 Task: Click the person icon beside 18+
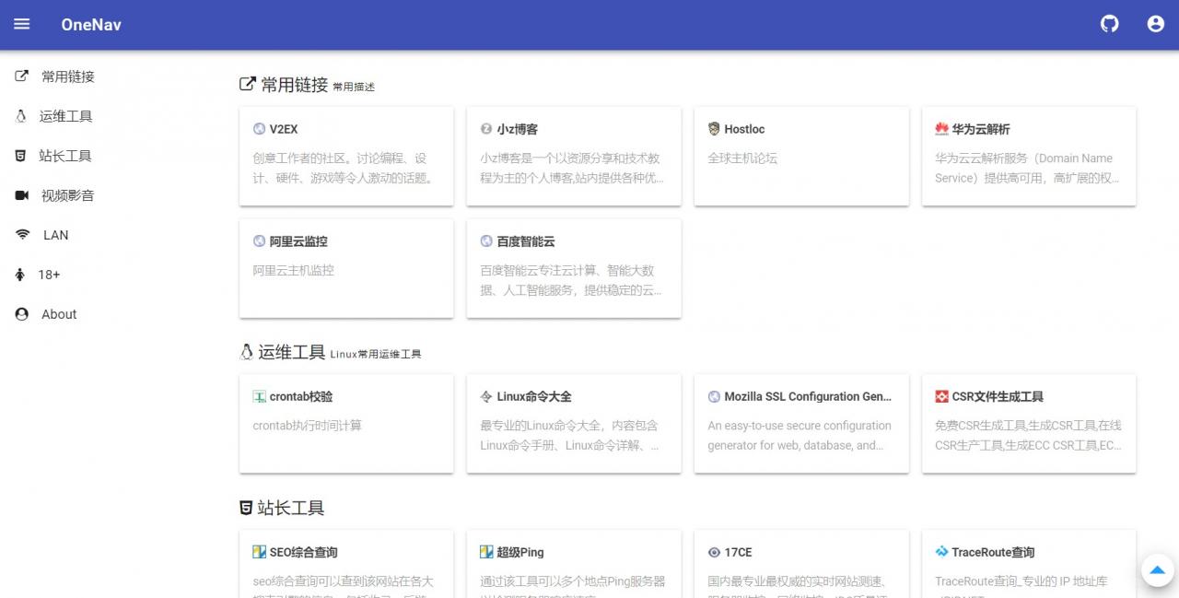pyautogui.click(x=20, y=275)
